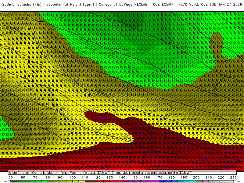Screen dimensions: 244x183
Task: Click the legend value 150
Action: coord(134,178)
